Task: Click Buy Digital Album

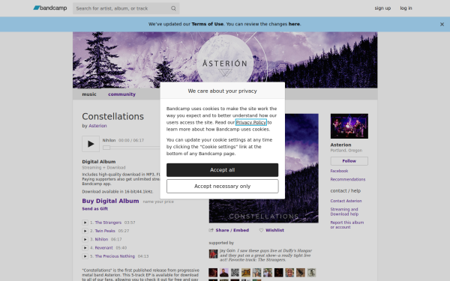Action: point(110,201)
